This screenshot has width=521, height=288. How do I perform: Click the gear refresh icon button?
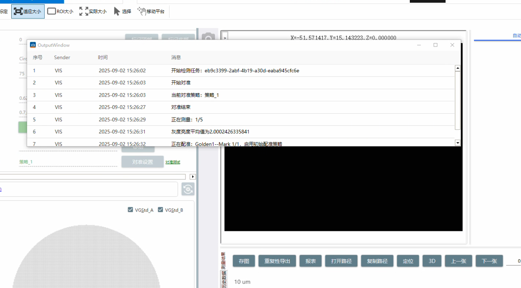tap(188, 189)
